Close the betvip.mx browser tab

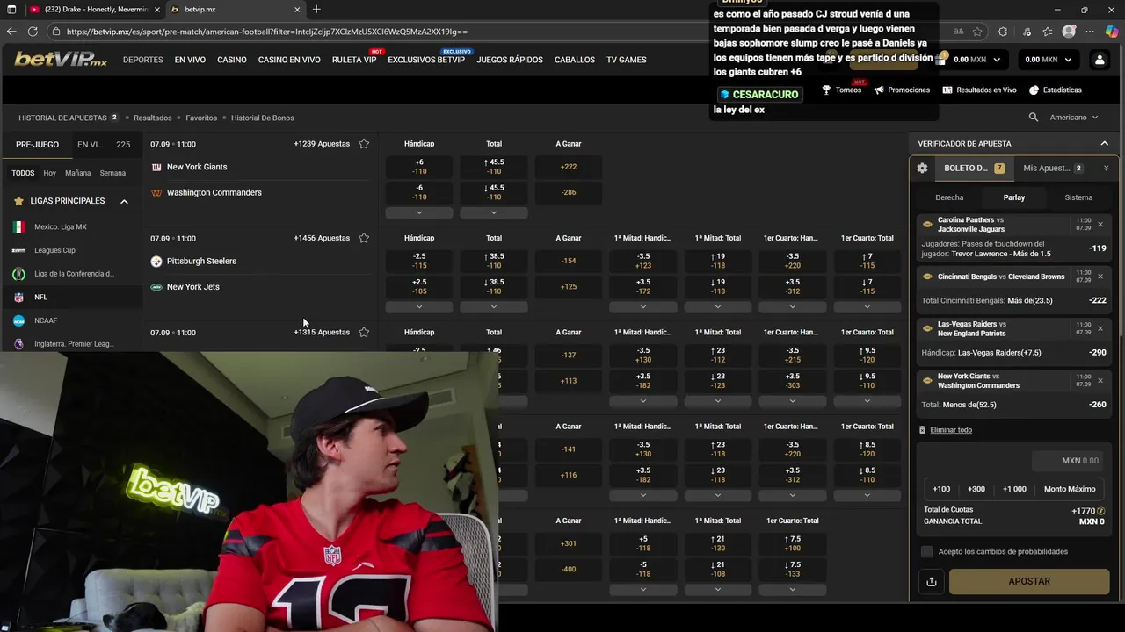pos(297,10)
